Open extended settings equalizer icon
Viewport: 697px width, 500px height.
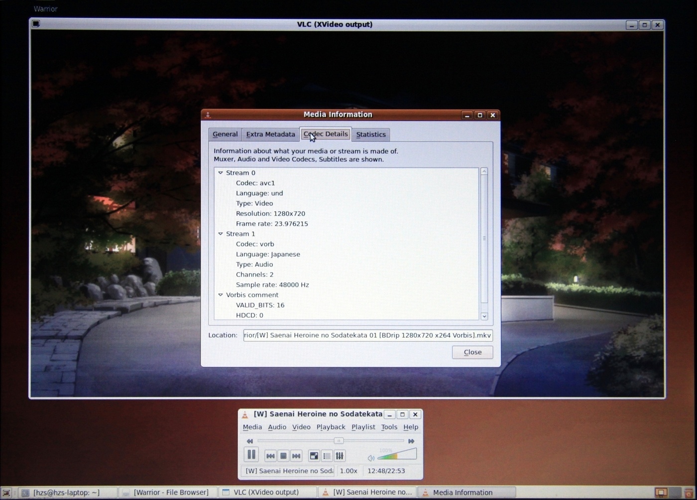click(x=340, y=456)
